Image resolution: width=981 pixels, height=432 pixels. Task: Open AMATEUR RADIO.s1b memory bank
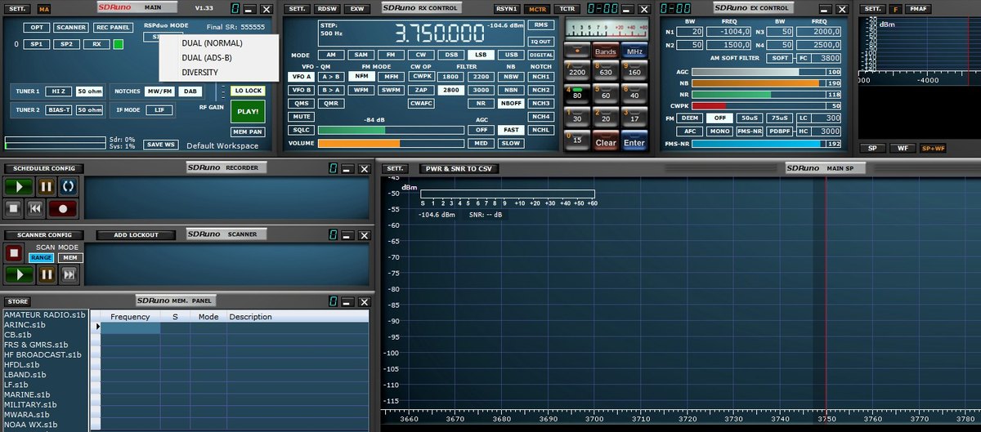coord(44,314)
